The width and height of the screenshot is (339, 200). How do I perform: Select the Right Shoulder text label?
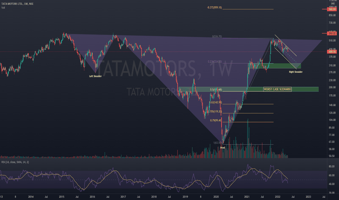296,72
